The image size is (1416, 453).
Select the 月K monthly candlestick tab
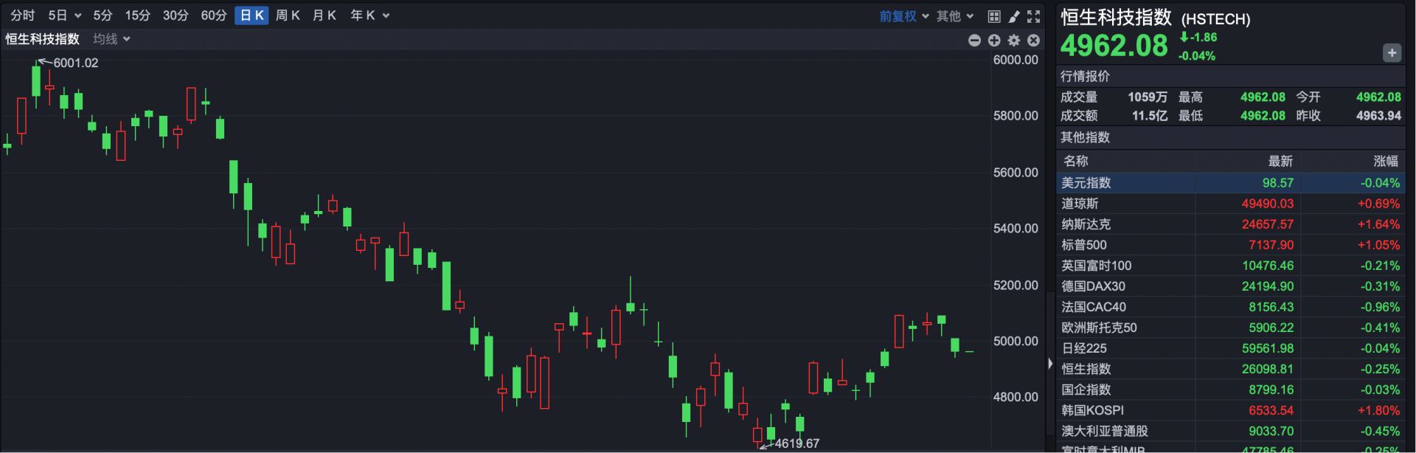click(324, 15)
